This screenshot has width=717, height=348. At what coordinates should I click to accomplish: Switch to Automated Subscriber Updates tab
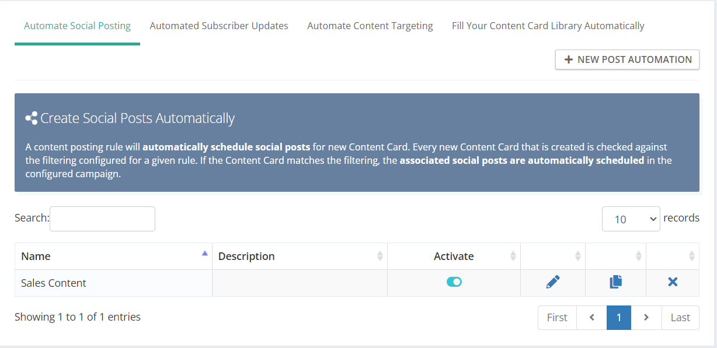pyautogui.click(x=219, y=26)
